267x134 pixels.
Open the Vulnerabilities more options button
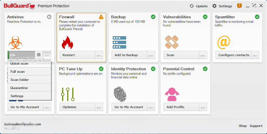203,55
